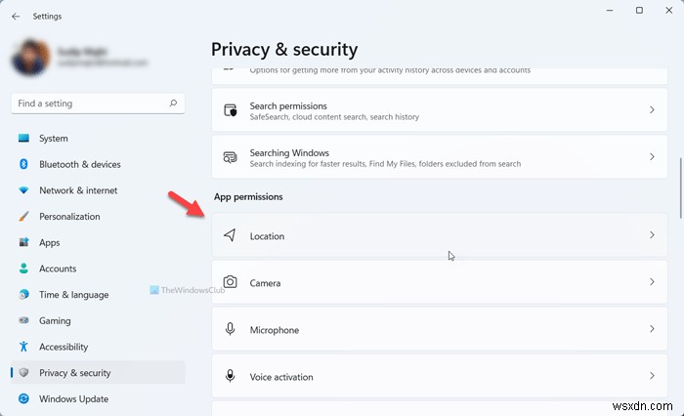Click the Windows Update sidebar icon
Viewport: 684px width, 416px height.
click(x=23, y=398)
